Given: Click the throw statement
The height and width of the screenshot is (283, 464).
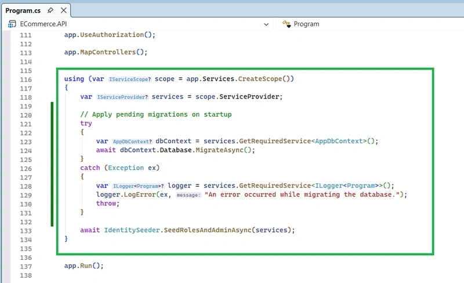Looking at the screenshot, I should tap(107, 204).
